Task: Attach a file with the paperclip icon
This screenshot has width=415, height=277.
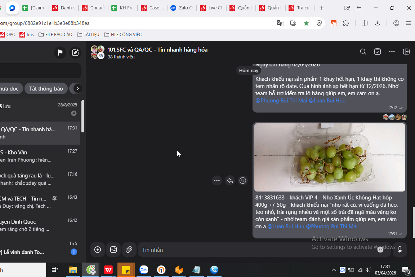Action: click(129, 250)
